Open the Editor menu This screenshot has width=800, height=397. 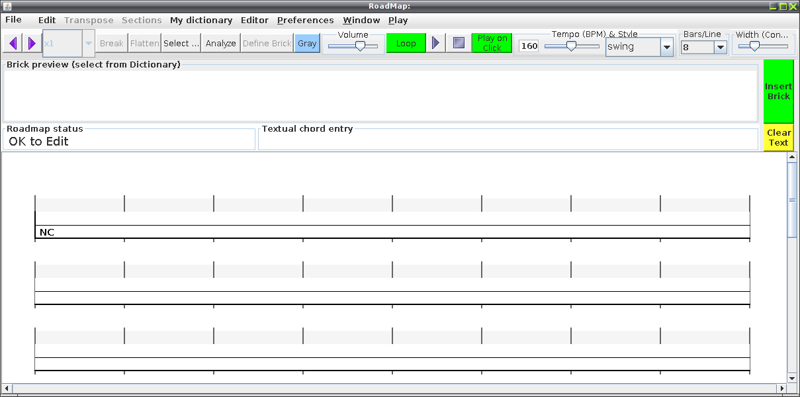(255, 20)
